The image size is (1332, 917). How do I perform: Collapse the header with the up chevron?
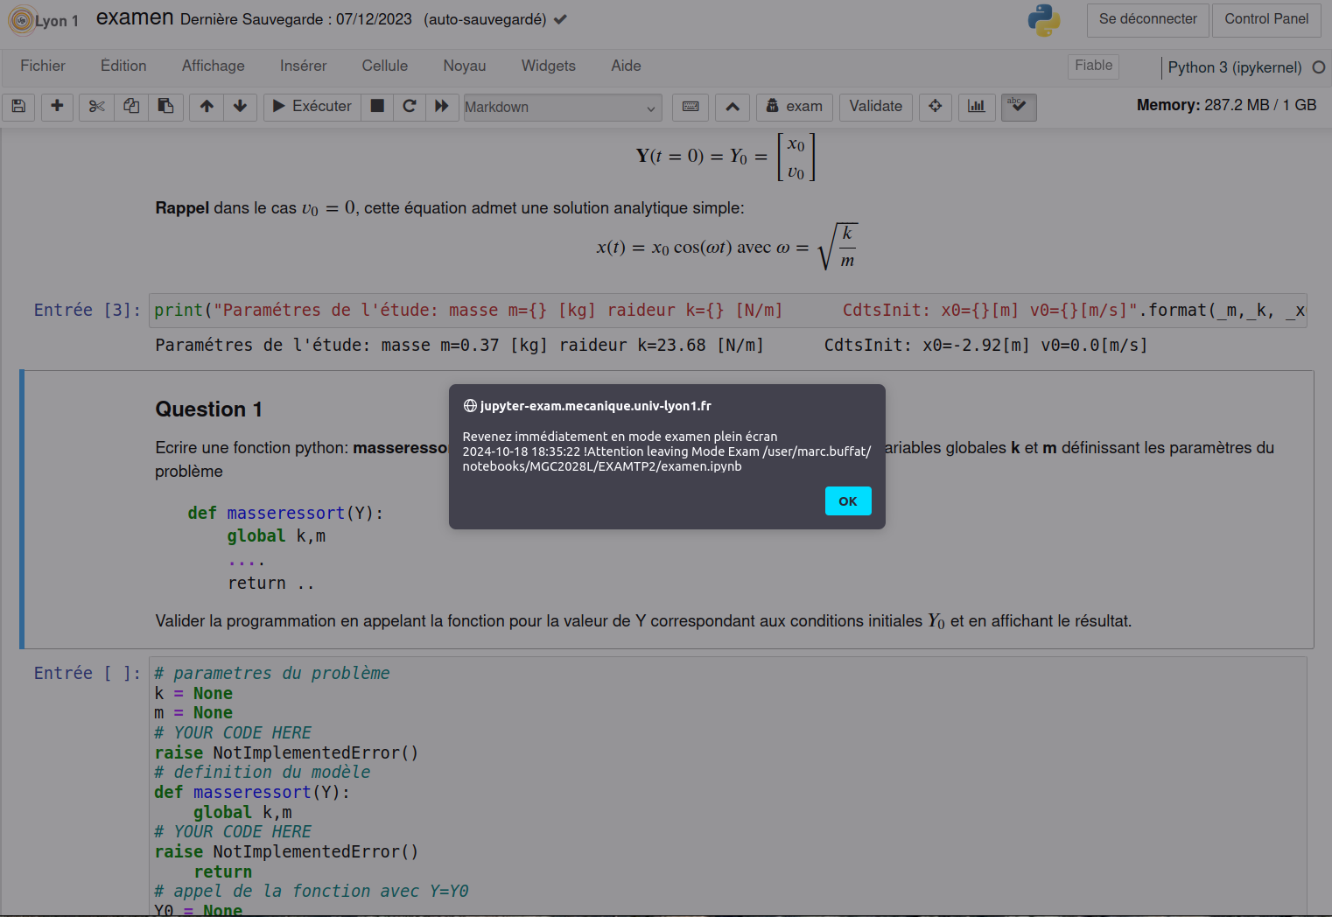[733, 107]
